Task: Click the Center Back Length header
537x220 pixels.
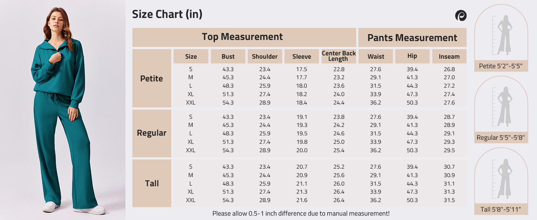Action: coord(339,56)
